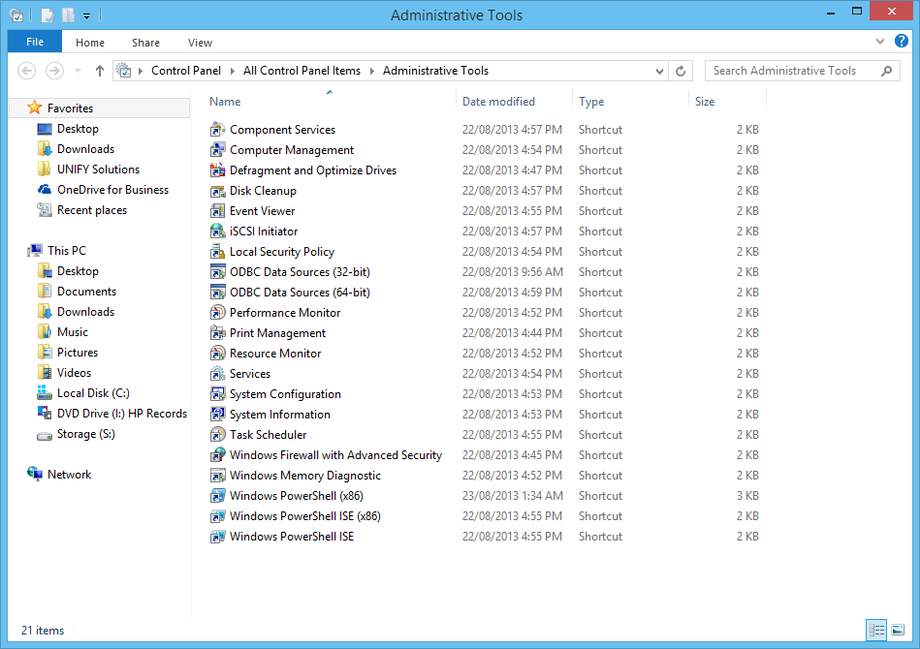
Task: Open the address bar history dropdown
Action: tap(659, 71)
